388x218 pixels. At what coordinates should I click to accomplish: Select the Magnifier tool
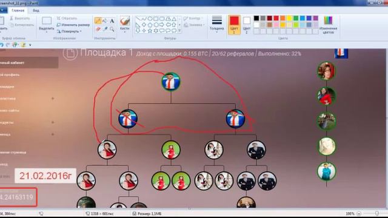[x=112, y=29]
